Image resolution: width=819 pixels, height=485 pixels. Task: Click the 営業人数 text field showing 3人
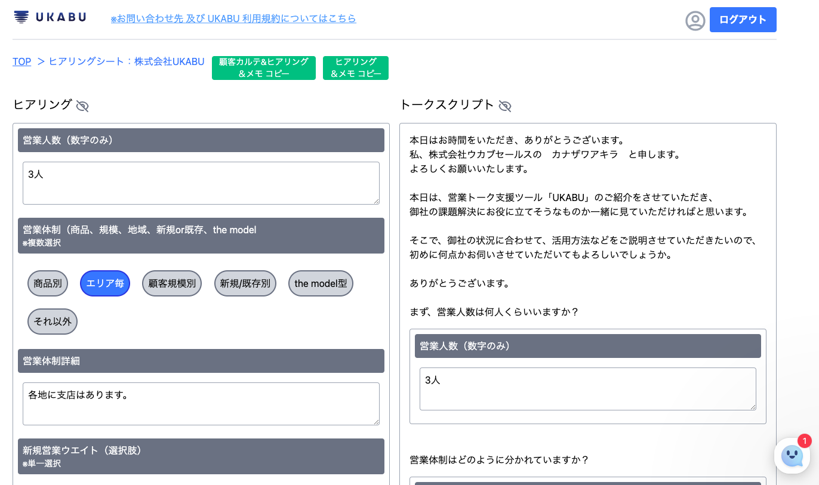click(201, 183)
